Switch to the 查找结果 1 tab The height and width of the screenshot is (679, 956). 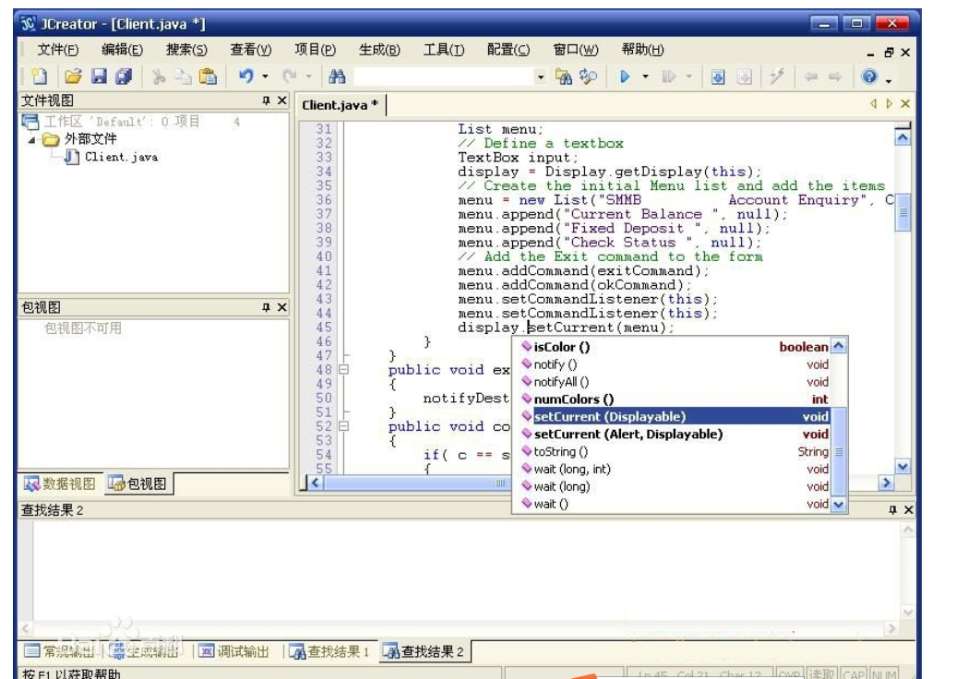(329, 651)
